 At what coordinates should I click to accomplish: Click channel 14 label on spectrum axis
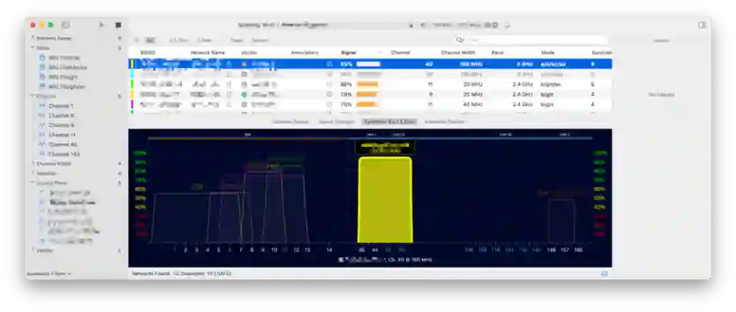click(330, 250)
